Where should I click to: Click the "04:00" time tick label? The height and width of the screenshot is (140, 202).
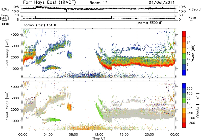48,135
